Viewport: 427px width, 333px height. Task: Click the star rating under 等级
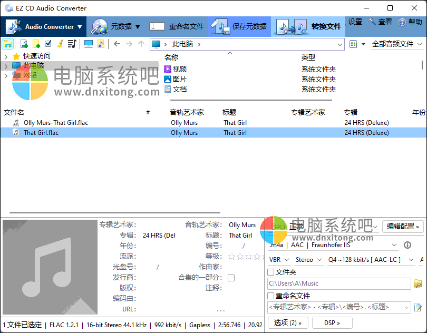pyautogui.click(x=246, y=257)
